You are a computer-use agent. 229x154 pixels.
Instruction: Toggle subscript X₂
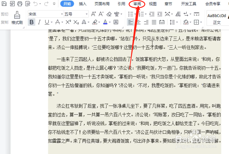click(76, 22)
